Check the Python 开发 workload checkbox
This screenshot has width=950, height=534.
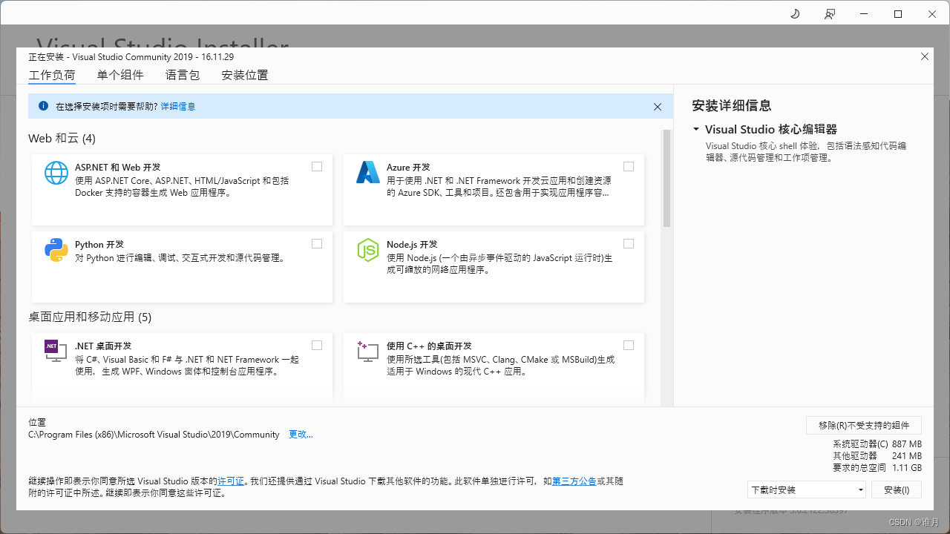coord(317,243)
